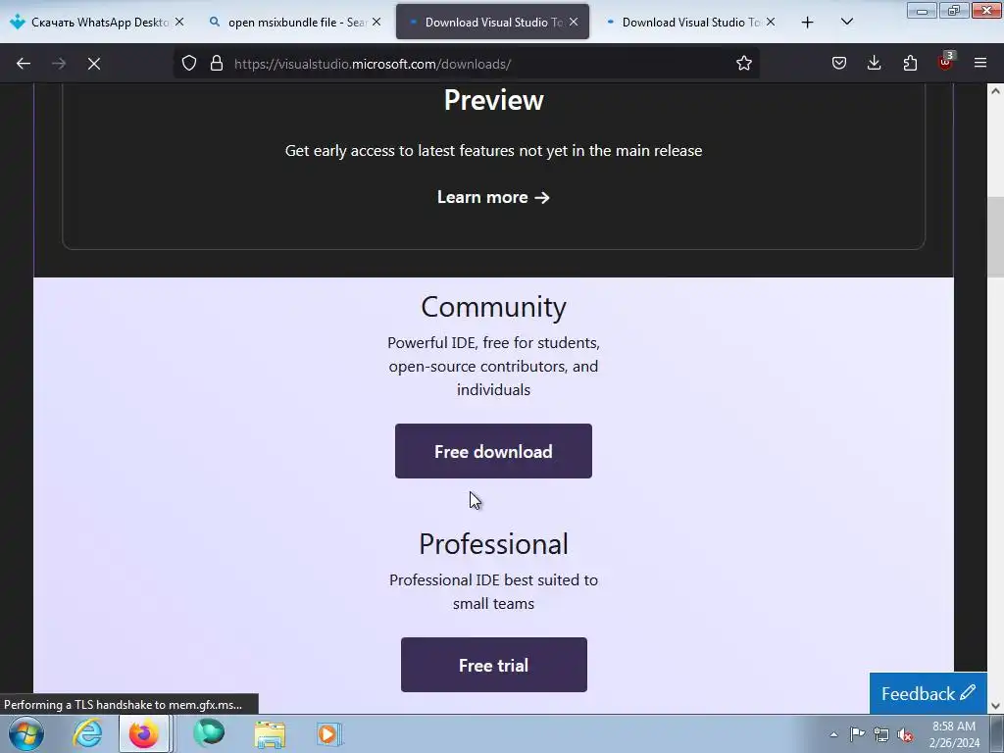Click the Professional heading

tap(494, 544)
